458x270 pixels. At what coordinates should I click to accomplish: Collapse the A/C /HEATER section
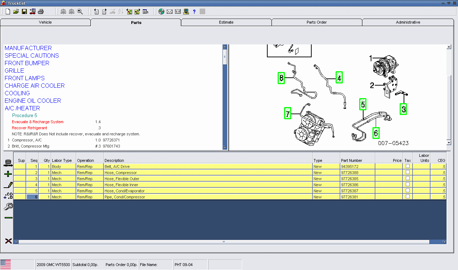click(22, 108)
